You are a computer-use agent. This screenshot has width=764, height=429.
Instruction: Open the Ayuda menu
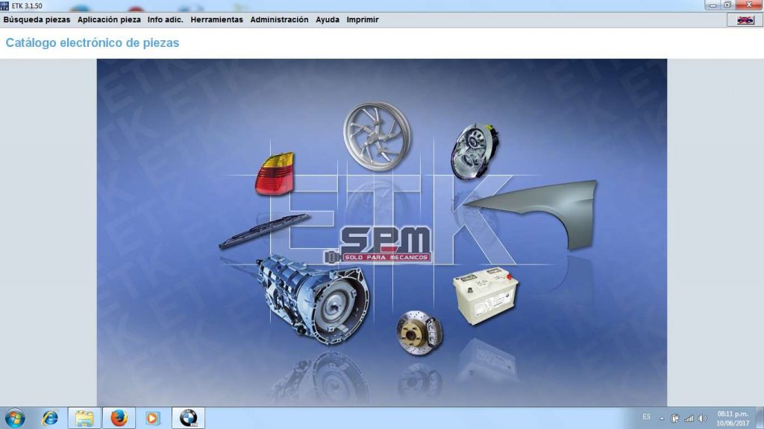point(328,20)
